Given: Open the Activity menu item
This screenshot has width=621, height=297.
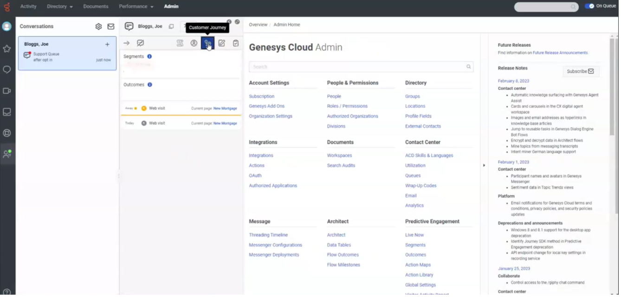Looking at the screenshot, I should point(28,6).
